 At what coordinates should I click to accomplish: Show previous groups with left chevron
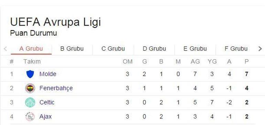coord(5,49)
